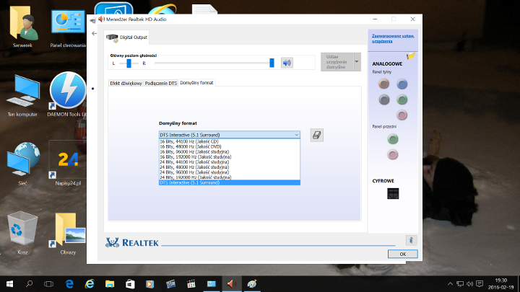Open the Serwerek user folder on desktop
This screenshot has width=520, height=292.
tap(22, 27)
